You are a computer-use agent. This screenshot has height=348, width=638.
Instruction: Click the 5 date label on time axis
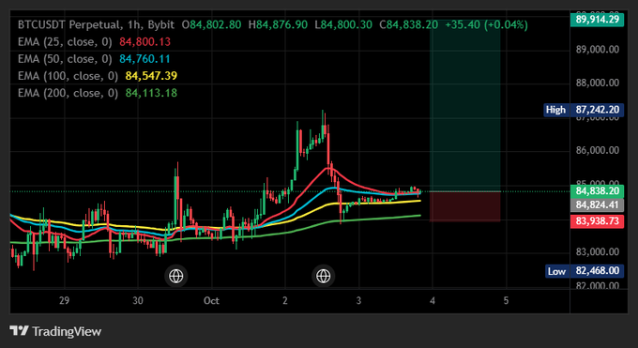coord(506,301)
